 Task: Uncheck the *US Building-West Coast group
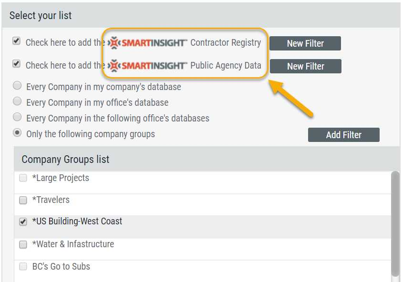coord(23,222)
